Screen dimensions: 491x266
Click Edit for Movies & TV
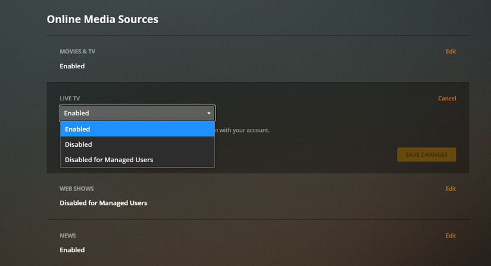click(451, 52)
